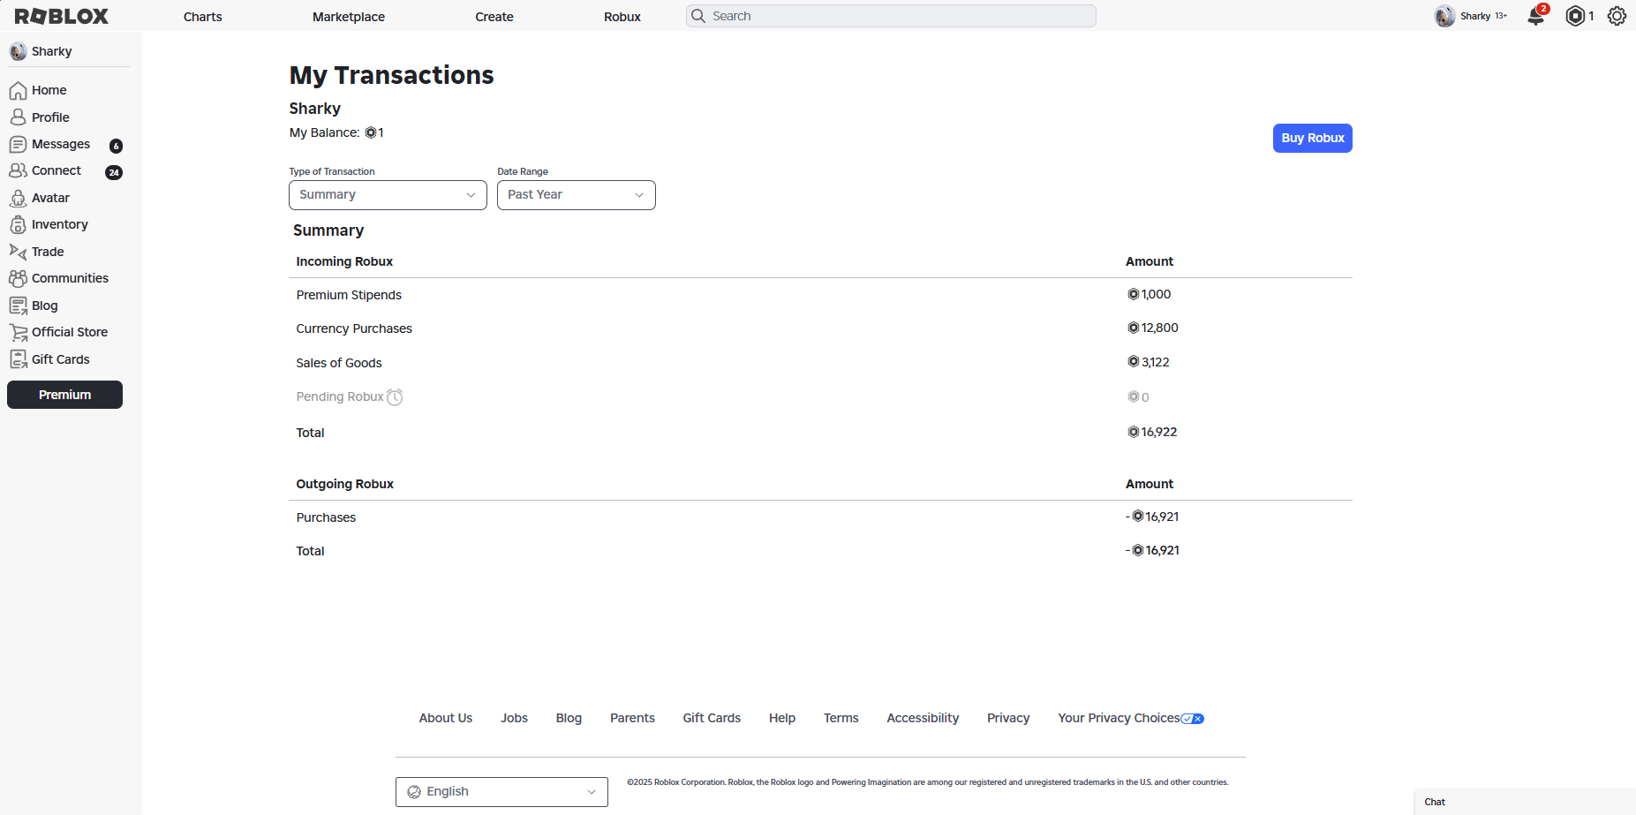Open the footer Gift Cards link
Screen dimensions: 1636x815
point(712,718)
